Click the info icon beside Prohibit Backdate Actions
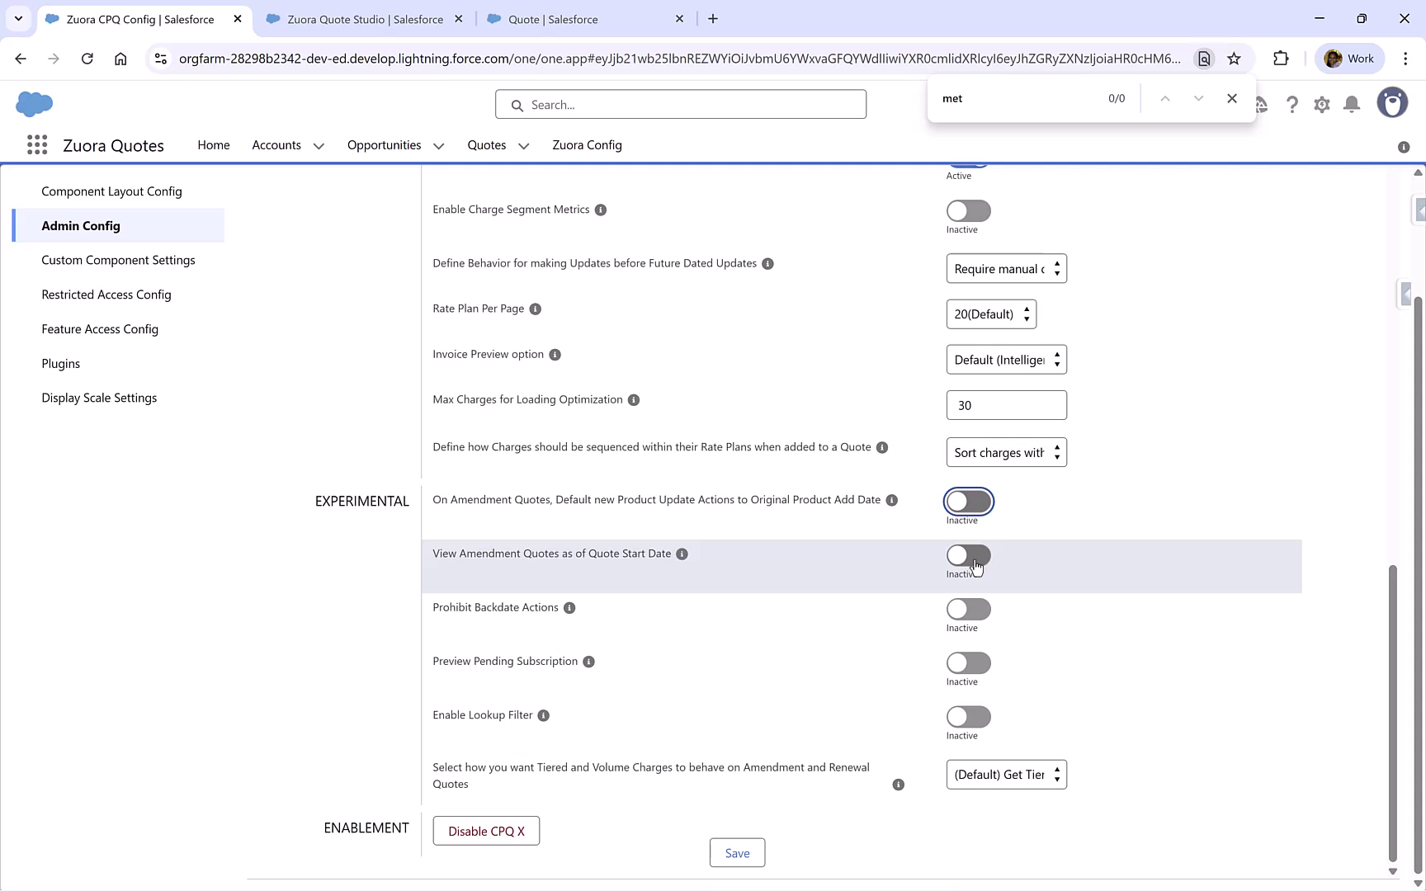This screenshot has height=891, width=1426. 569,608
